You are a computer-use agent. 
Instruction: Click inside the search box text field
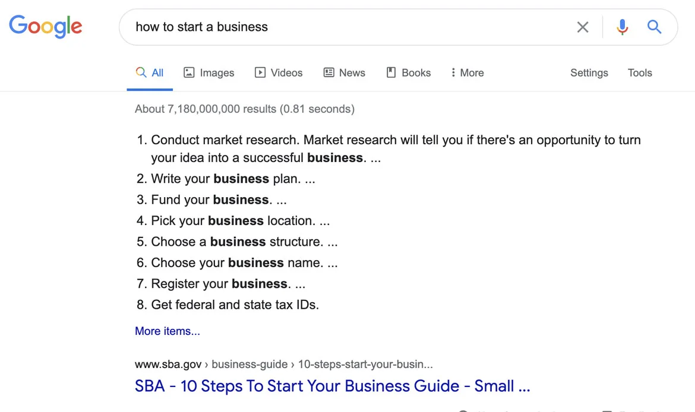tap(345, 27)
